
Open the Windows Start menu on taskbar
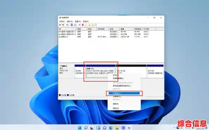(x=80, y=128)
